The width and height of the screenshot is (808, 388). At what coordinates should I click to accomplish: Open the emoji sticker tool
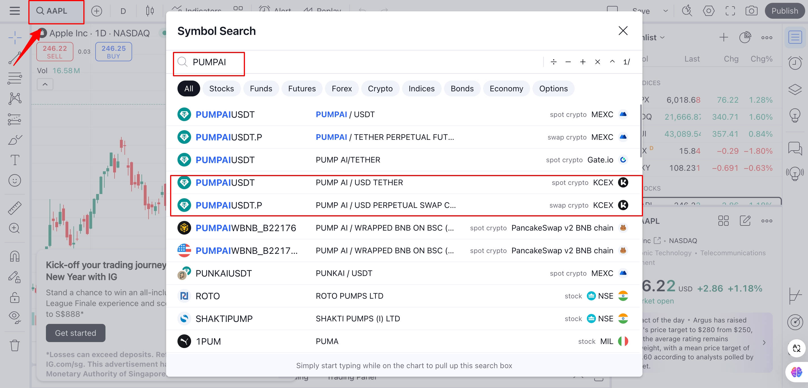point(15,180)
